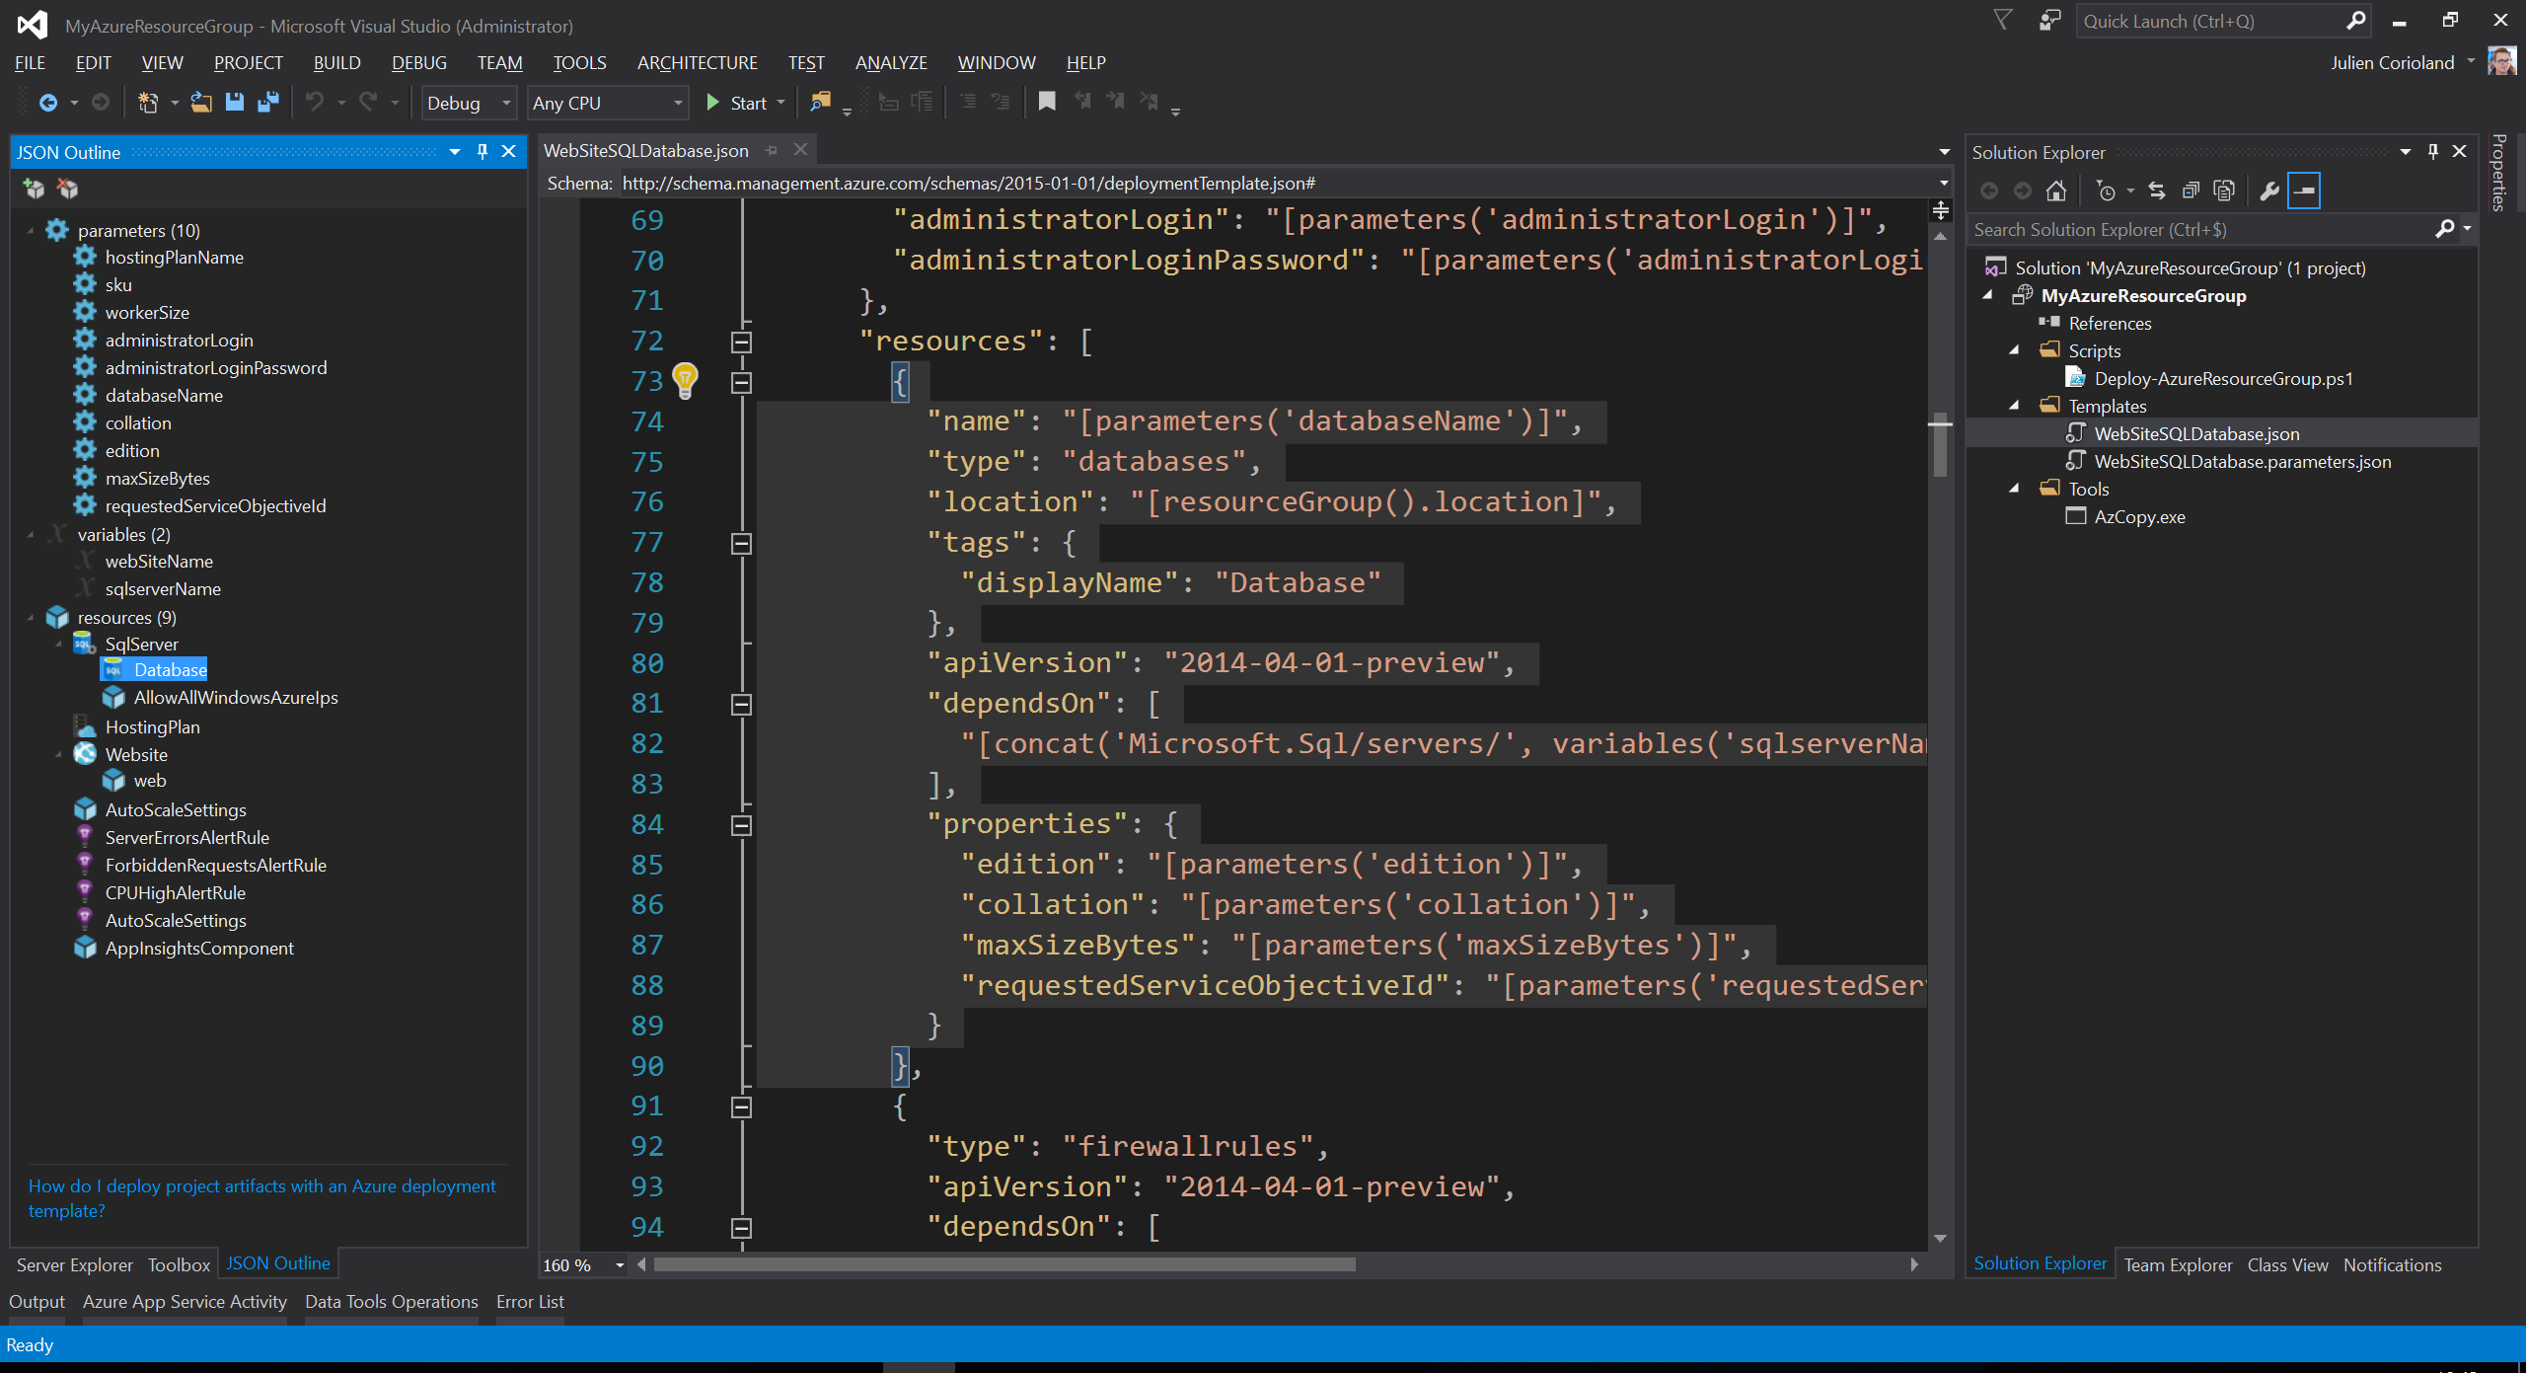2526x1373 pixels.
Task: Open the Start button dropdown arrow
Action: 780,103
